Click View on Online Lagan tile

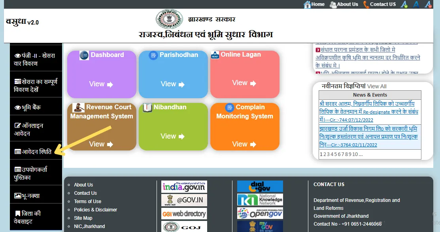[x=244, y=83]
